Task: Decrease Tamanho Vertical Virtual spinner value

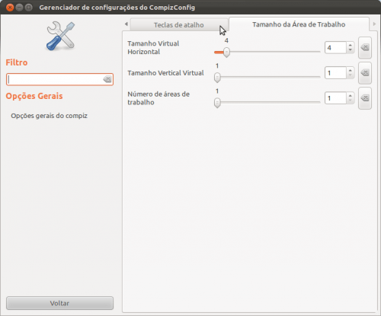Action: 351,75
